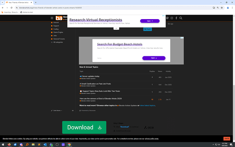Click the green Download button

coord(84,127)
